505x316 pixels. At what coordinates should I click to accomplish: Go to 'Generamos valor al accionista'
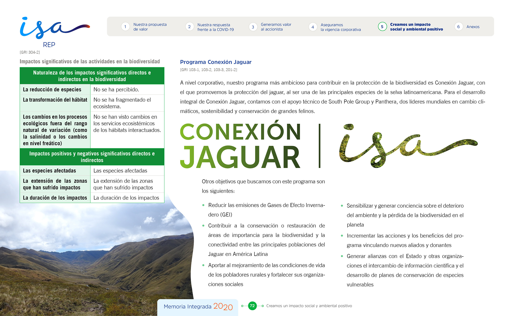[276, 27]
